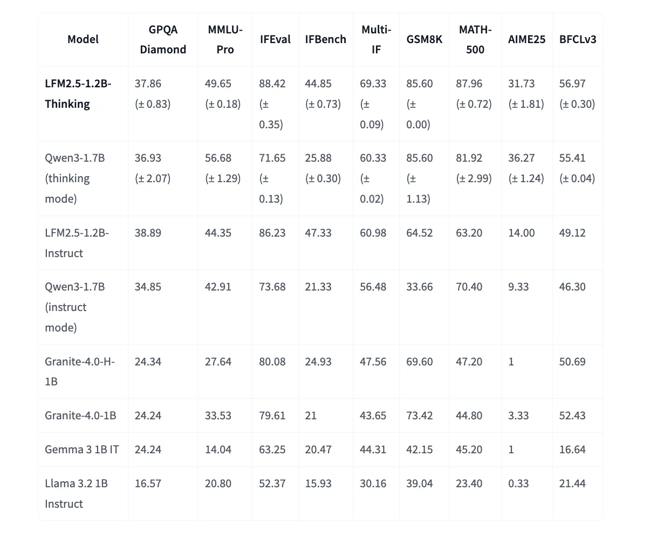Click the LFM2.5-1.2B-Instruct model name
This screenshot has height=539, width=657.
pos(77,243)
